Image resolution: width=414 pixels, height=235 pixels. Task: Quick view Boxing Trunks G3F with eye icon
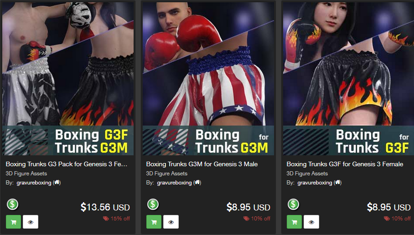click(x=311, y=222)
